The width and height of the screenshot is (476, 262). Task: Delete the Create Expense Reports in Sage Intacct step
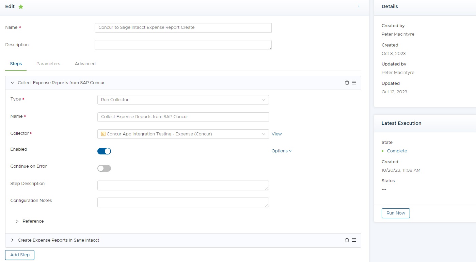click(347, 240)
